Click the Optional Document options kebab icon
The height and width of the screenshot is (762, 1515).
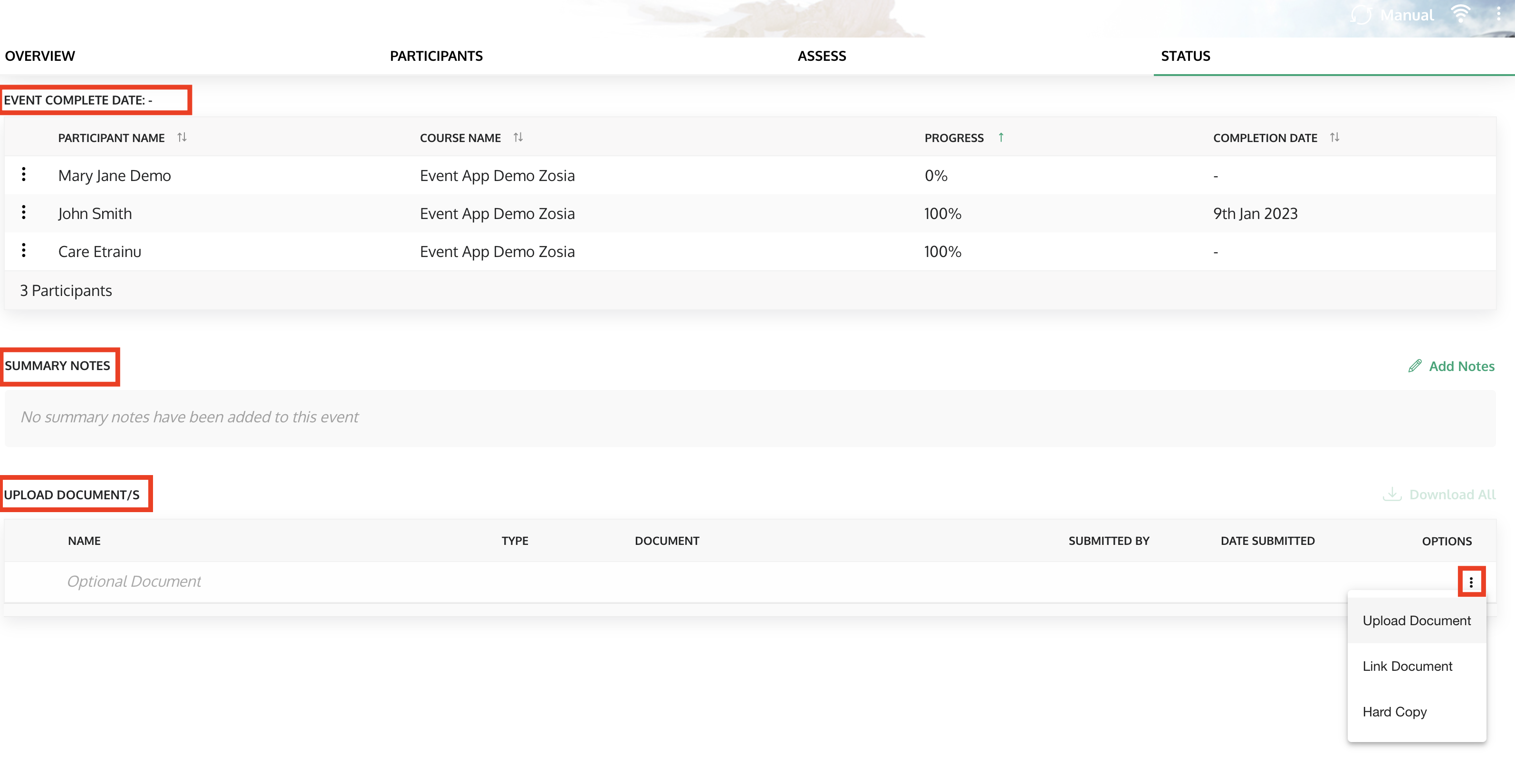click(1471, 582)
